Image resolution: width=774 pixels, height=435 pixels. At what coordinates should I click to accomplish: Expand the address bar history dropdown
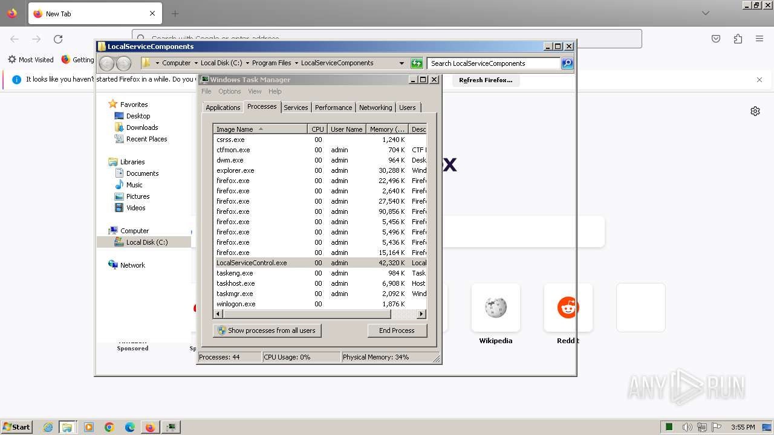(x=402, y=63)
